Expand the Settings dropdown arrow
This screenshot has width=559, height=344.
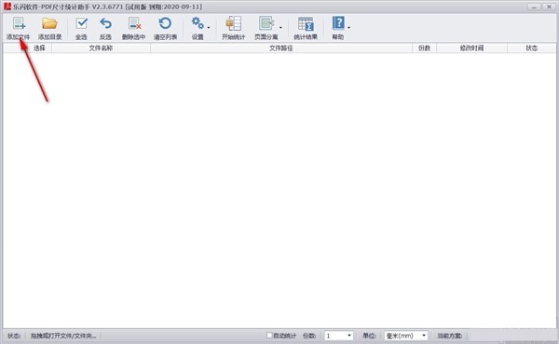coord(209,27)
